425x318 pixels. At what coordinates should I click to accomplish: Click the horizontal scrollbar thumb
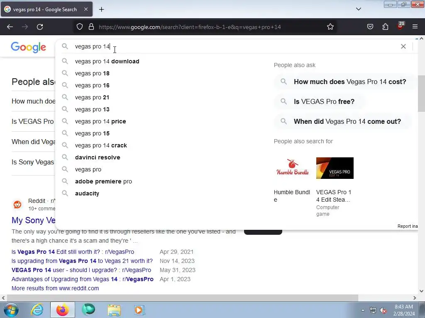point(183,298)
